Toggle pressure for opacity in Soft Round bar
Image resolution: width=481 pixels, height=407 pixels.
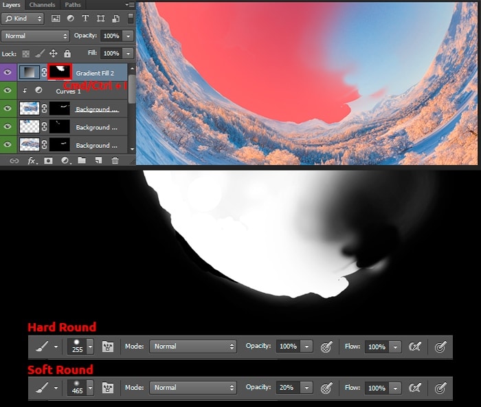(326, 388)
